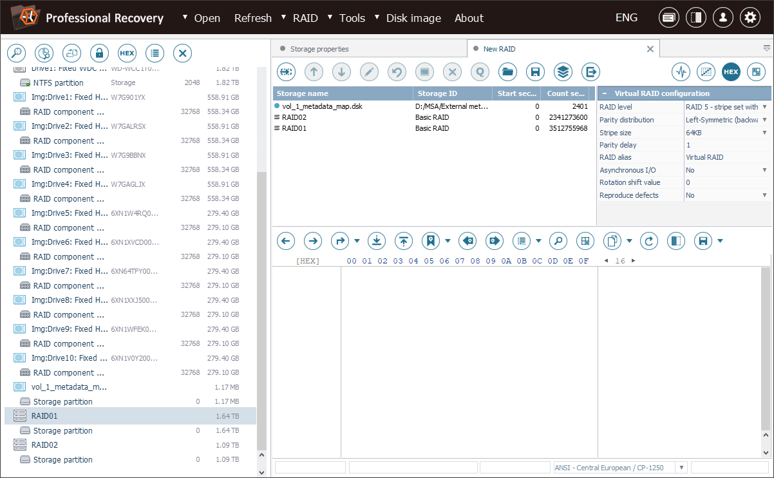The width and height of the screenshot is (774, 478).
Task: Click the save configuration floppy icon in RAID toolbar
Action: click(x=535, y=72)
